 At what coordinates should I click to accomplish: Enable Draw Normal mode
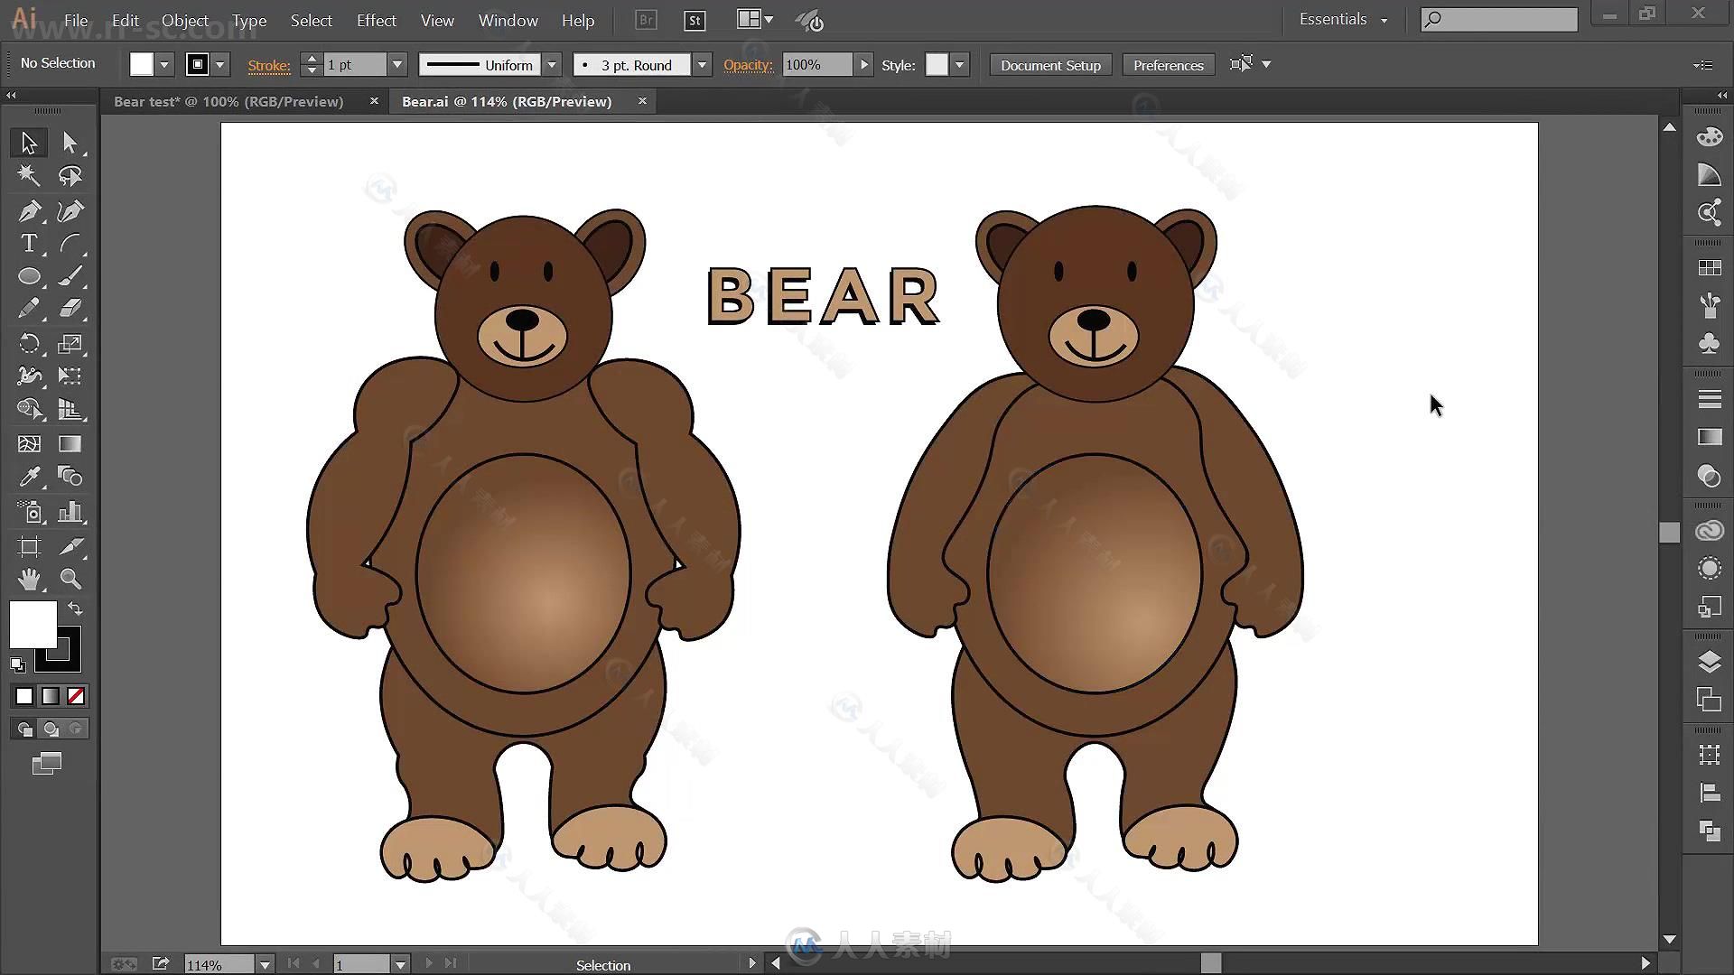[x=25, y=729]
